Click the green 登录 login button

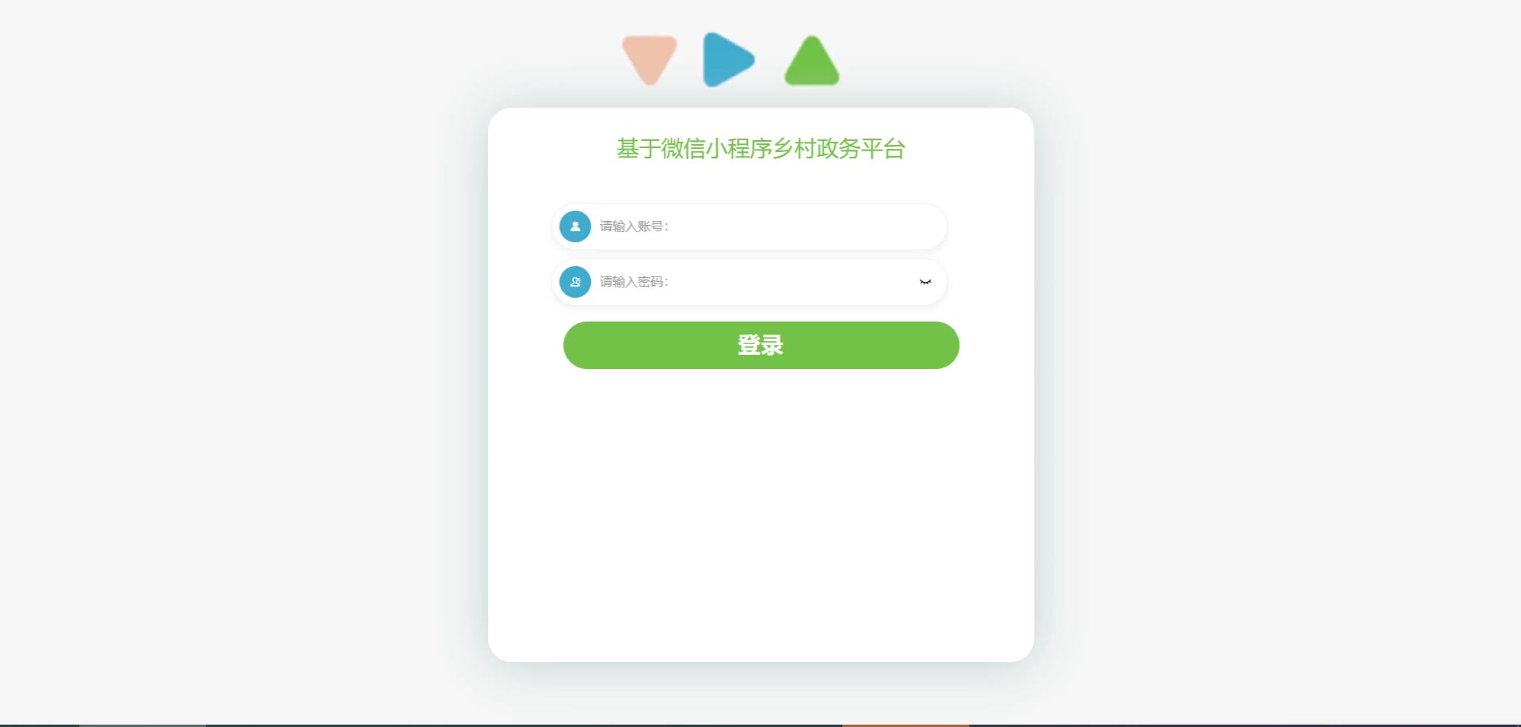tap(761, 345)
